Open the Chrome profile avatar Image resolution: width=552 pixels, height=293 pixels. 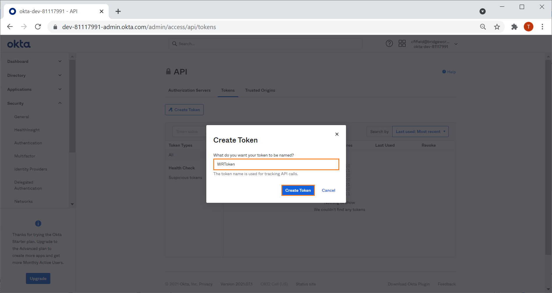[528, 27]
